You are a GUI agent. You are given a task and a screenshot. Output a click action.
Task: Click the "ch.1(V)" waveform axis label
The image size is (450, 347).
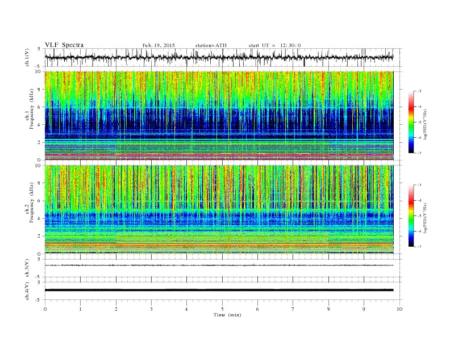pos(27,57)
